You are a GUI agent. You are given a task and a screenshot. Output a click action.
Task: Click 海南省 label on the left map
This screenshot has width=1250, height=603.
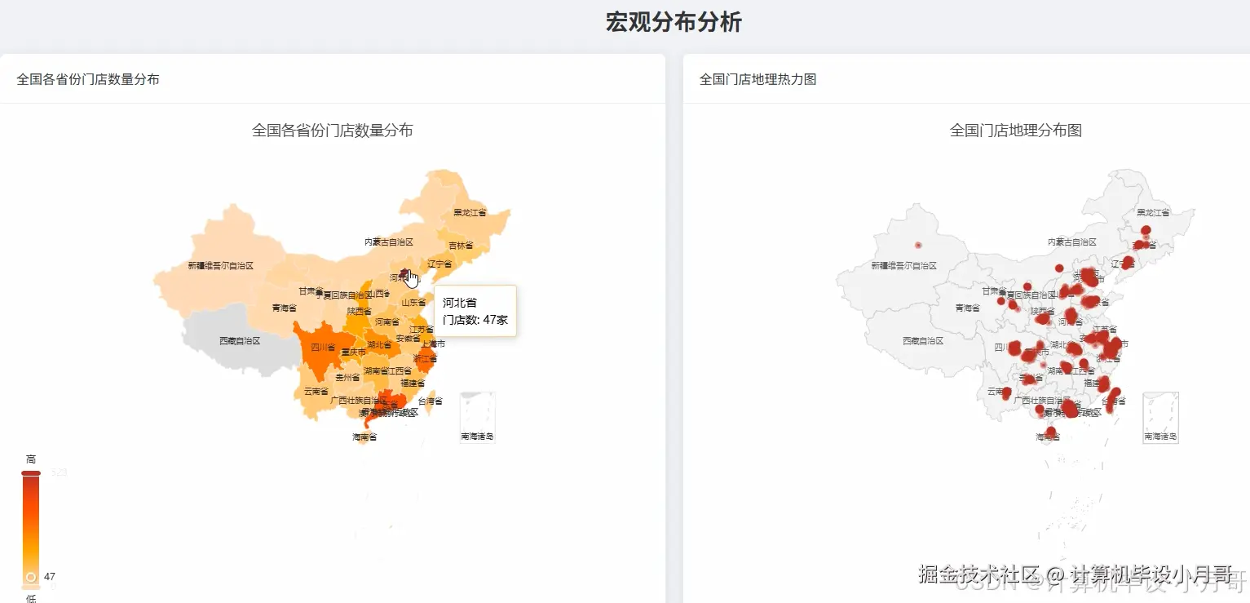pyautogui.click(x=364, y=437)
